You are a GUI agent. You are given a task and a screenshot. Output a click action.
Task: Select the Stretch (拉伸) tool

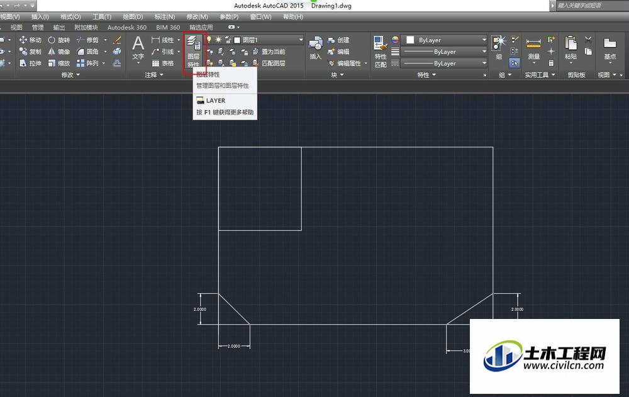pyautogui.click(x=30, y=63)
